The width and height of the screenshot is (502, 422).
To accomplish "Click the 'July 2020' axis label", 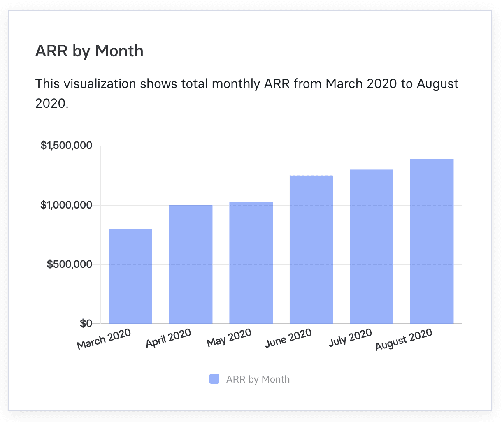I will pos(351,338).
